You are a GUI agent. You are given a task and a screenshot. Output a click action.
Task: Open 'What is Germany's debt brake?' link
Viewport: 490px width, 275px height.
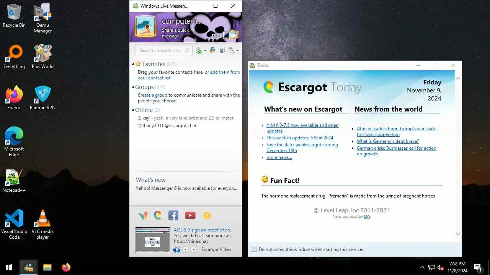coord(388,141)
